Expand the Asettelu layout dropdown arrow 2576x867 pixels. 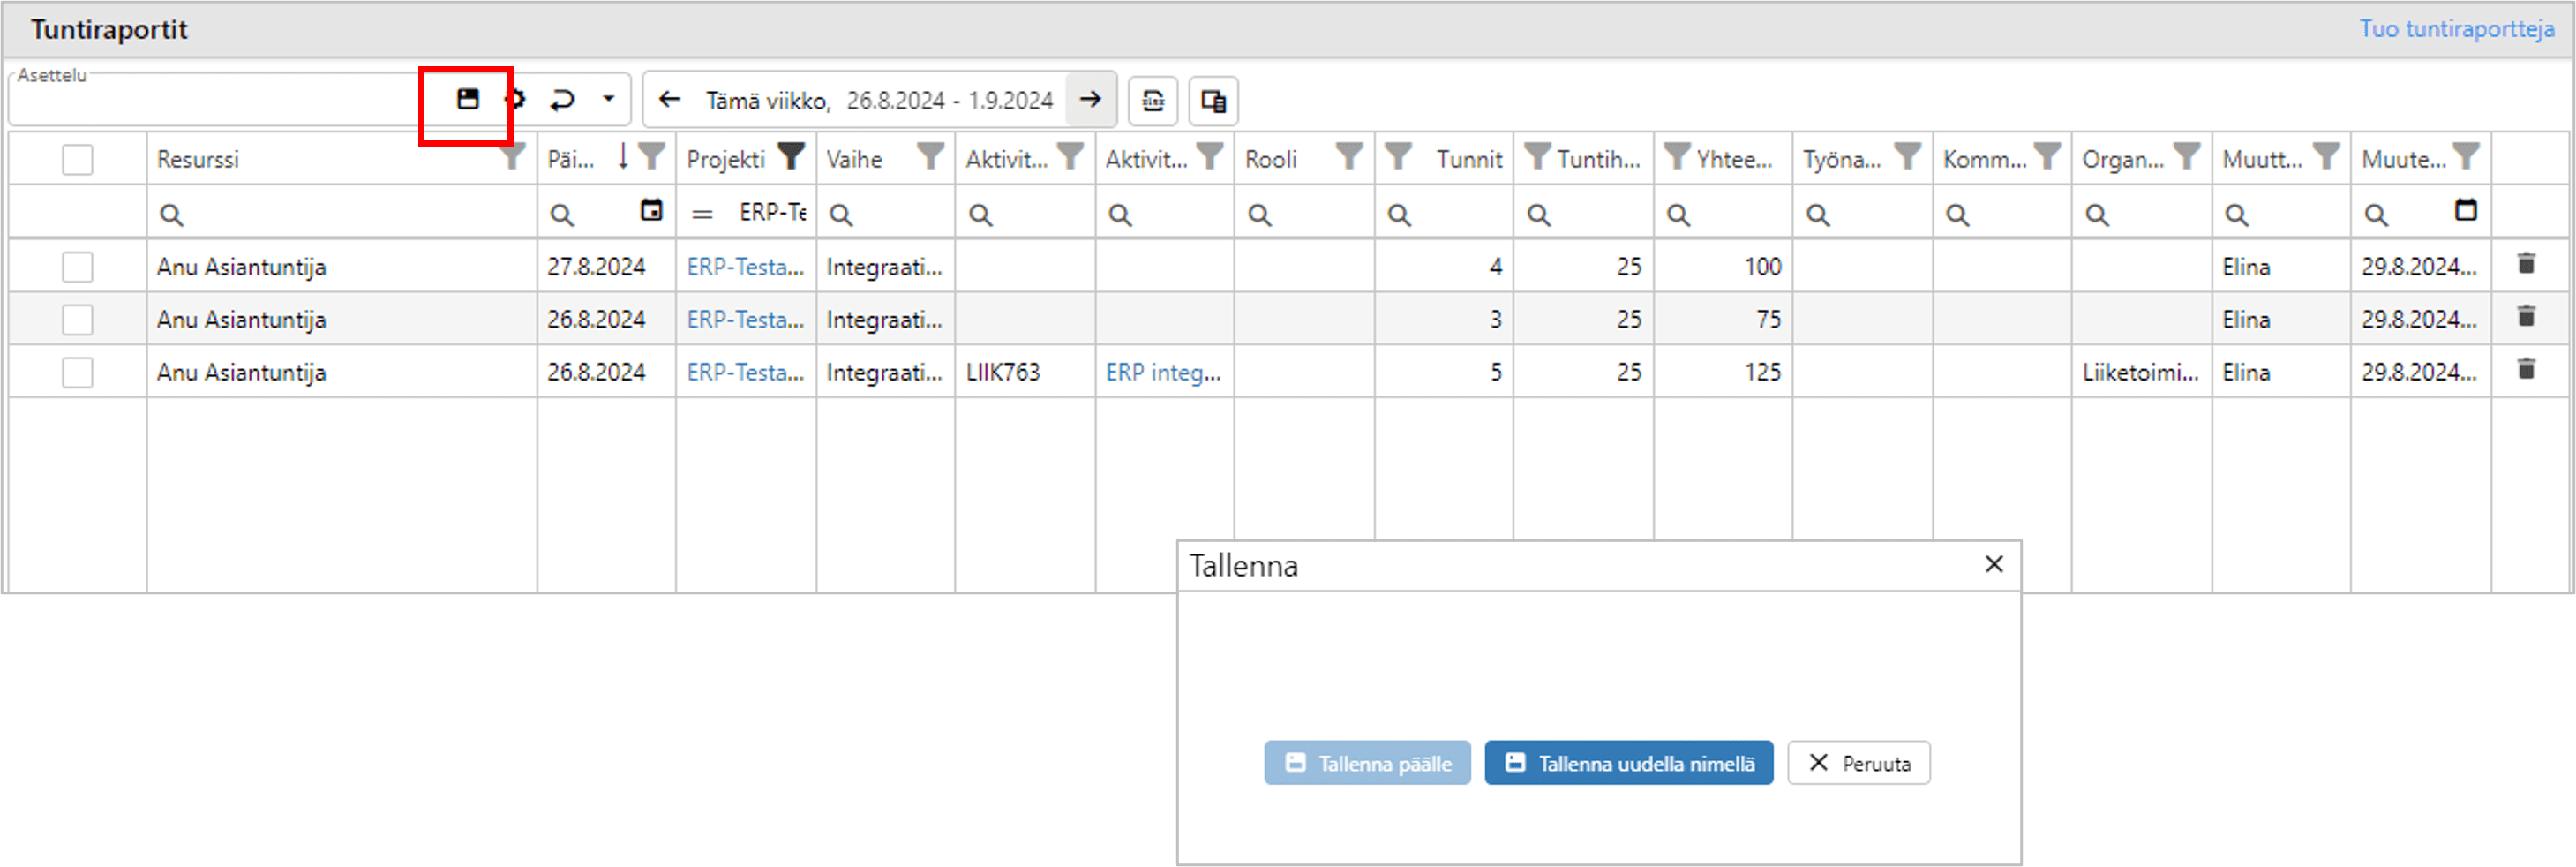608,99
